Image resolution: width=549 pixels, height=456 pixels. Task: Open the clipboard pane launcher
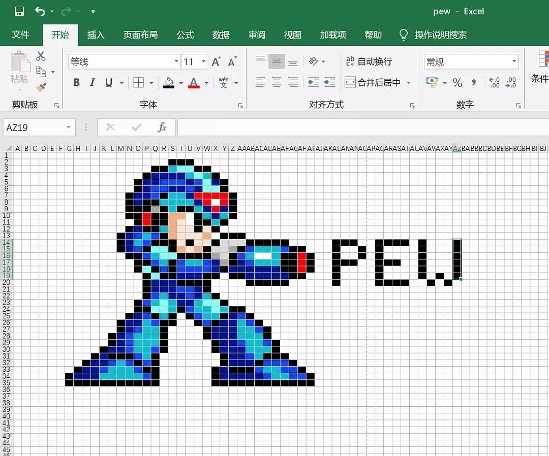pos(57,105)
